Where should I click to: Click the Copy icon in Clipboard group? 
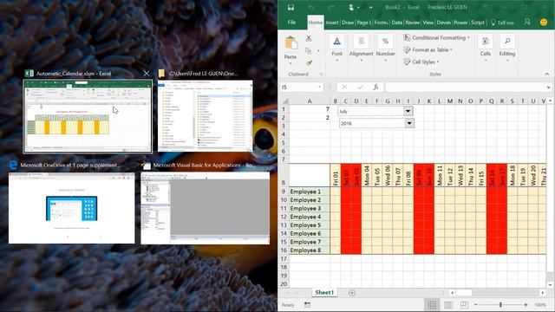coord(309,50)
